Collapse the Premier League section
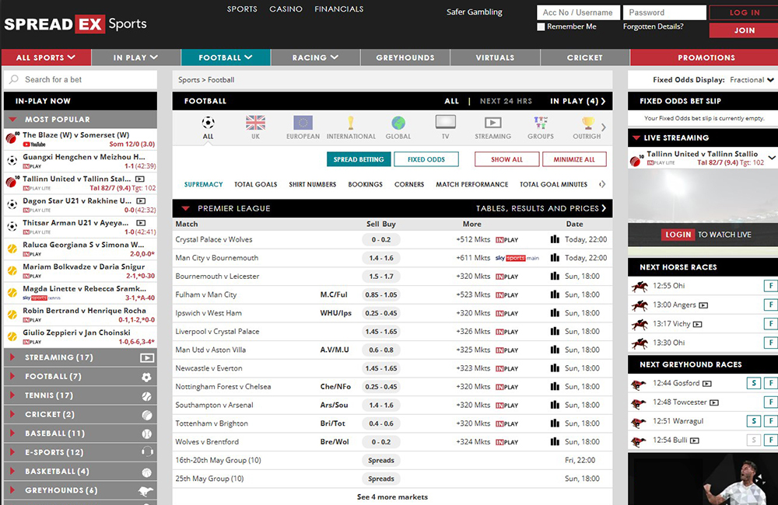The image size is (778, 505). [x=186, y=209]
